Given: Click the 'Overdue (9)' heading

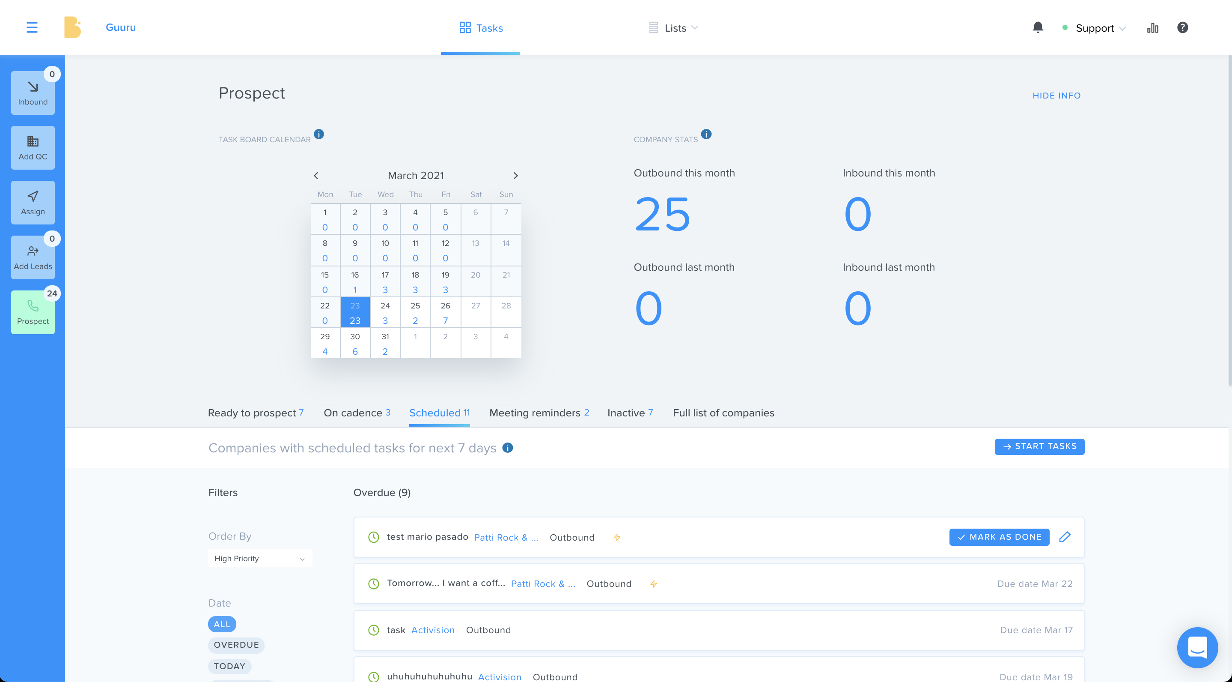Looking at the screenshot, I should tap(382, 493).
